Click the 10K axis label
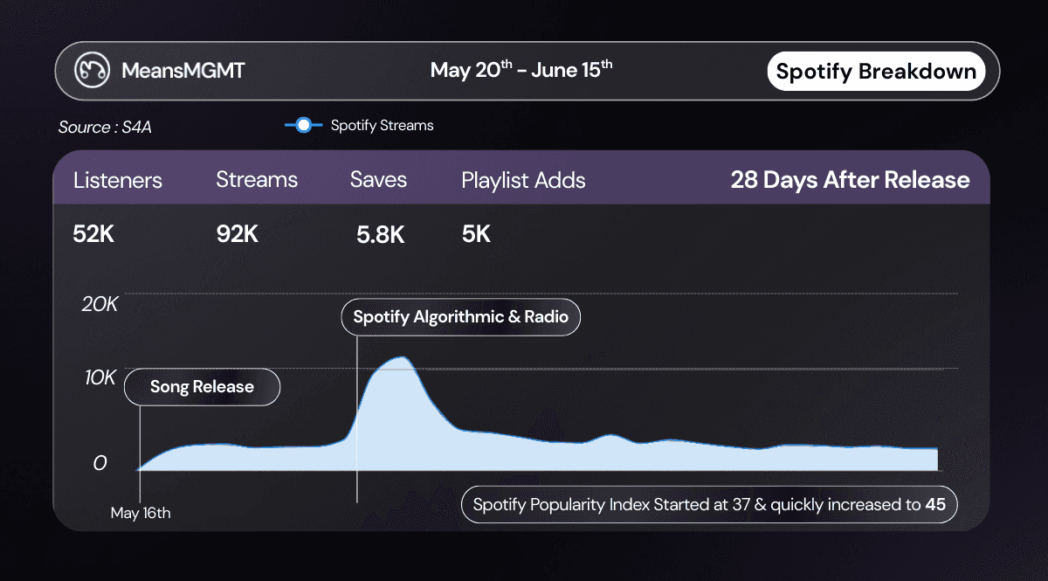The image size is (1048, 581). [100, 378]
